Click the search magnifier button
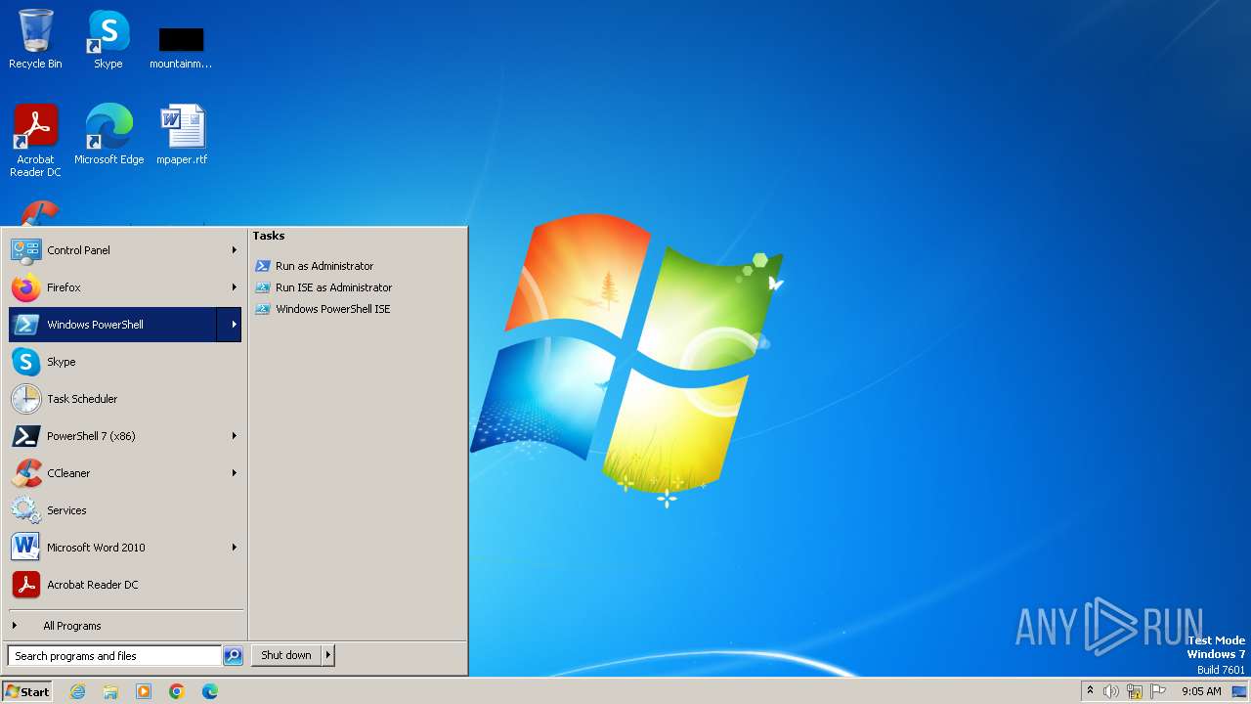Screen dimensions: 1251x704 tap(233, 656)
